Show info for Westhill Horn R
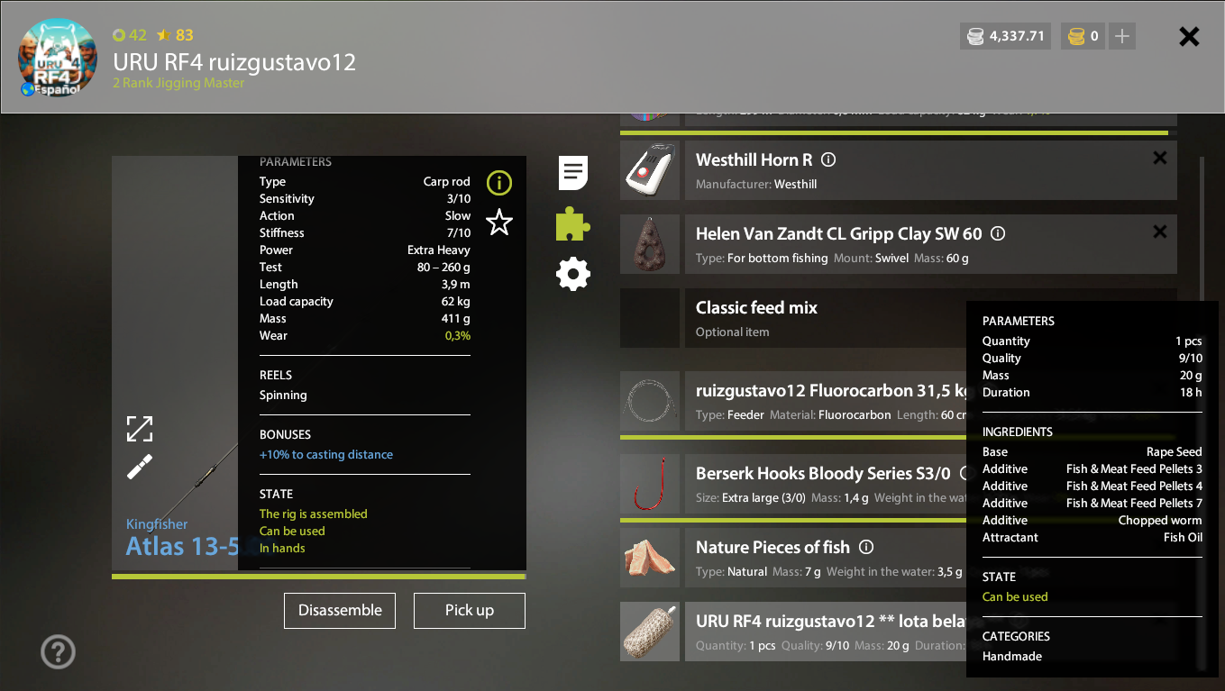Image resolution: width=1225 pixels, height=691 pixels. point(828,159)
